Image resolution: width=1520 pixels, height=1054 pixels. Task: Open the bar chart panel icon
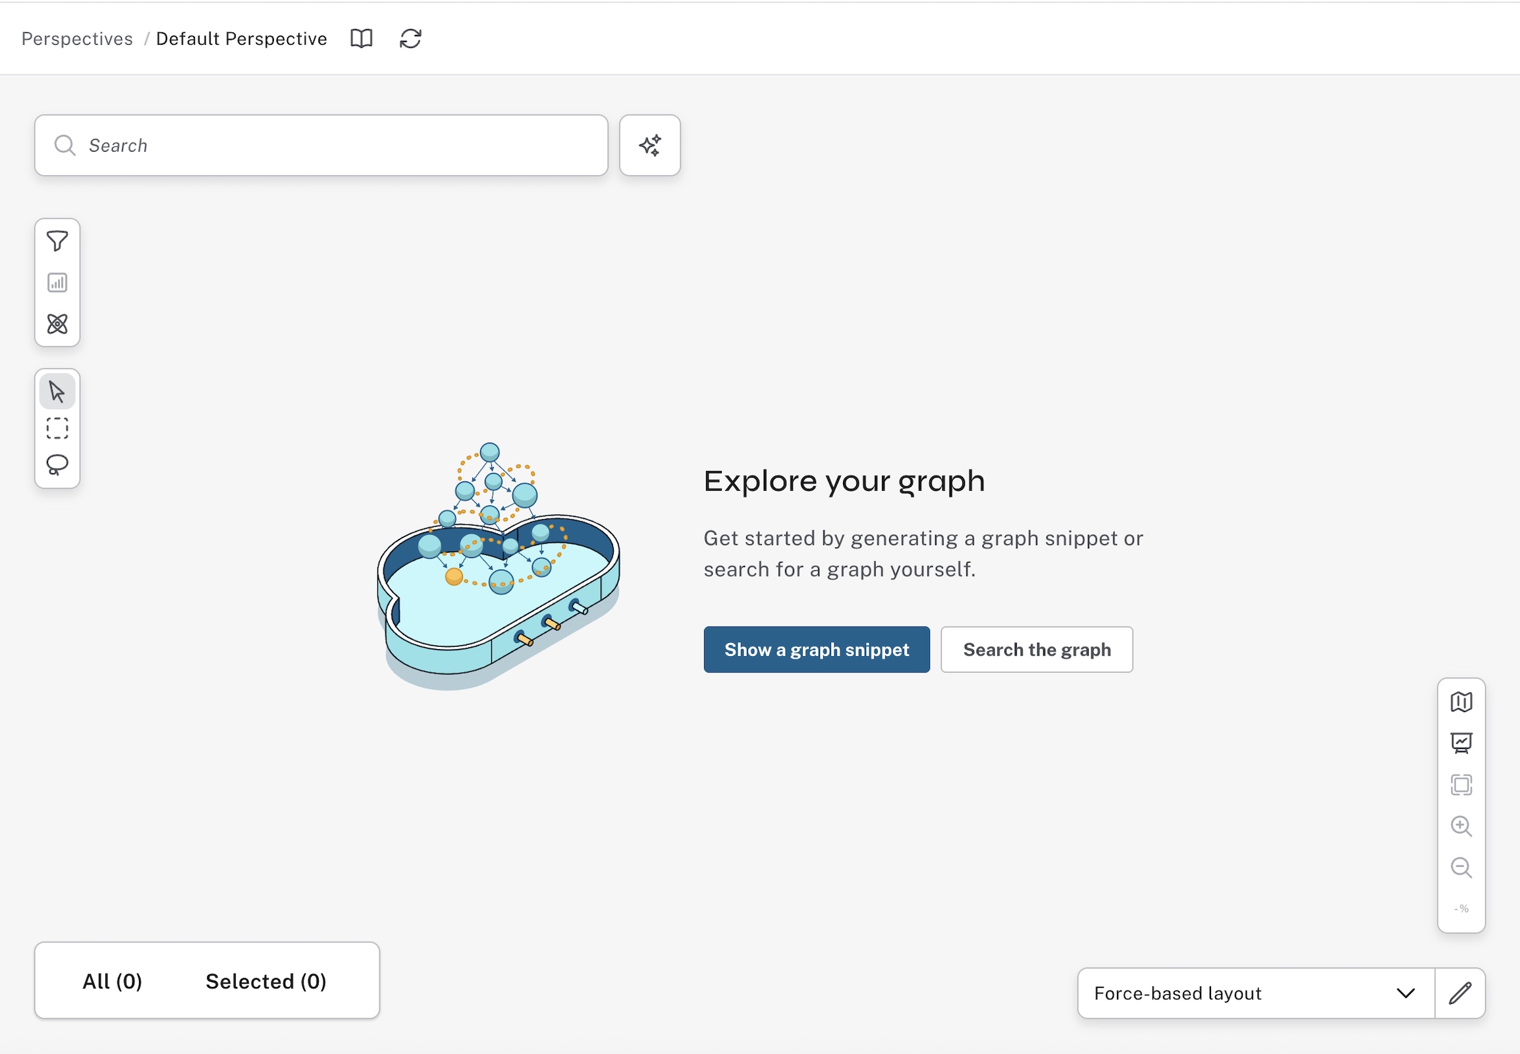[x=57, y=283]
